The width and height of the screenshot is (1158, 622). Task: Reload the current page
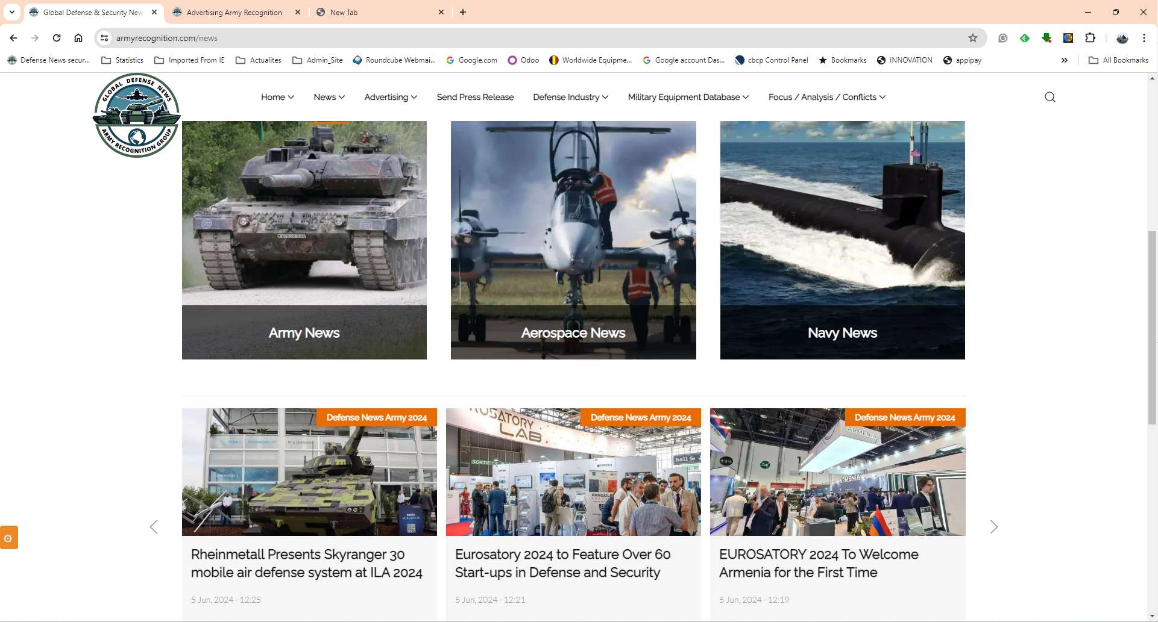coord(57,38)
